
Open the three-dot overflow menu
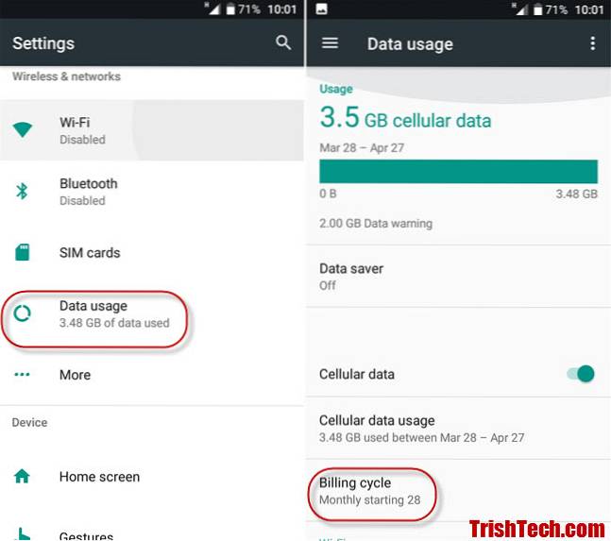(592, 43)
